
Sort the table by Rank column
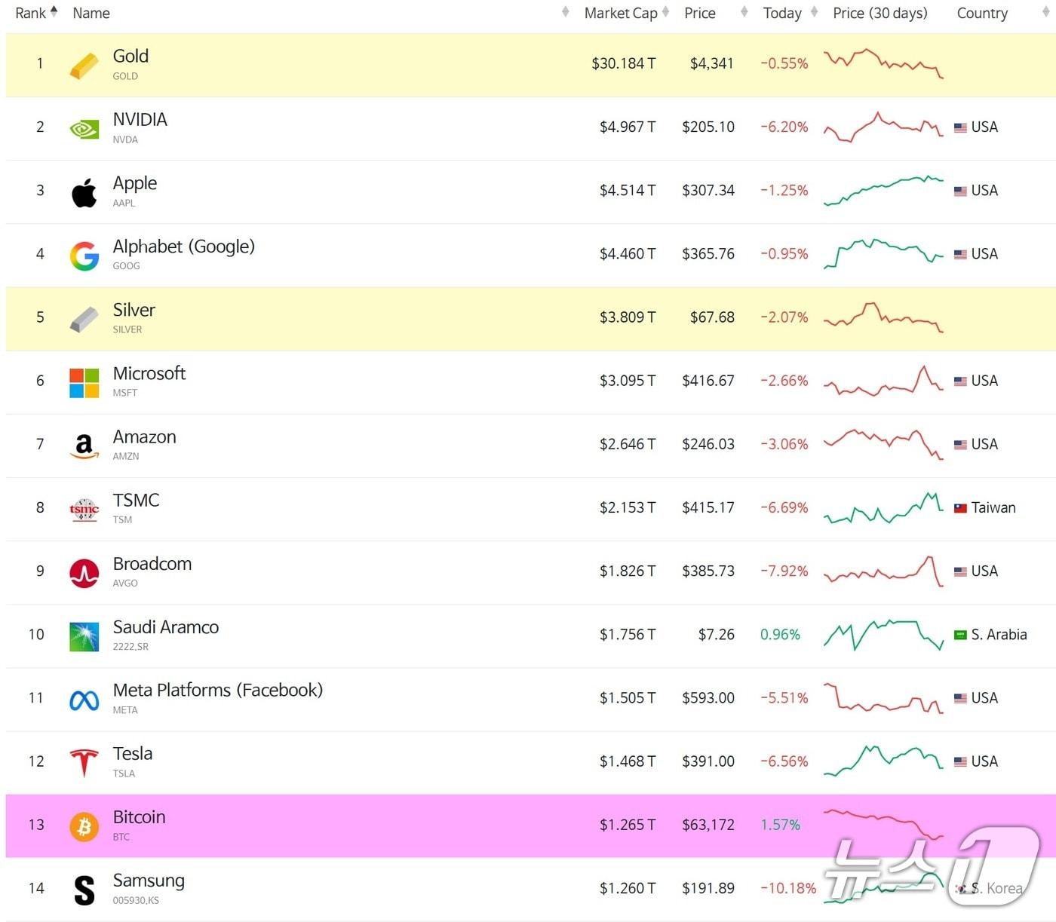click(36, 13)
